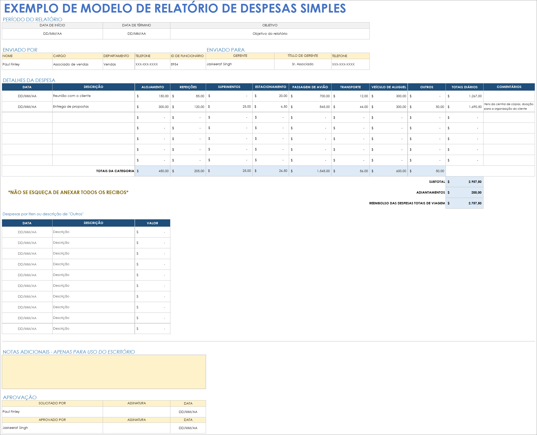
Task: Click the SOLICITADO POR header
Action: (x=52, y=403)
